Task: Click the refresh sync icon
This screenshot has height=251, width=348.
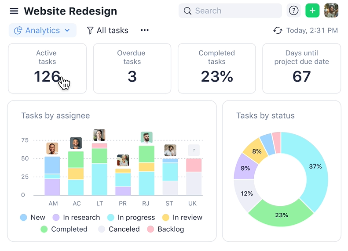Action: coord(278,30)
